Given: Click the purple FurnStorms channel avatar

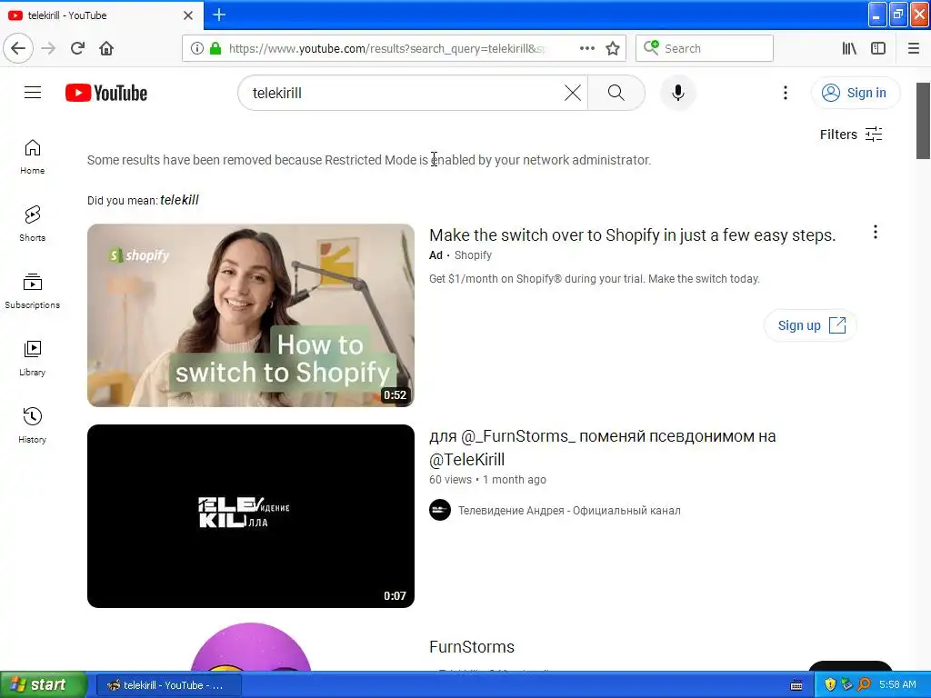Looking at the screenshot, I should pyautogui.click(x=251, y=647).
